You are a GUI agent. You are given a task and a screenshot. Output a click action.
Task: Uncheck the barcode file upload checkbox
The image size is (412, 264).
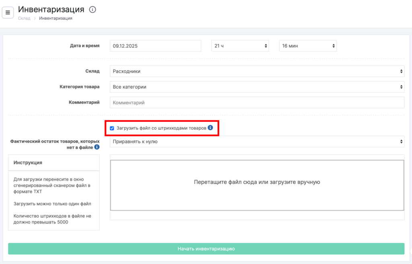[112, 128]
